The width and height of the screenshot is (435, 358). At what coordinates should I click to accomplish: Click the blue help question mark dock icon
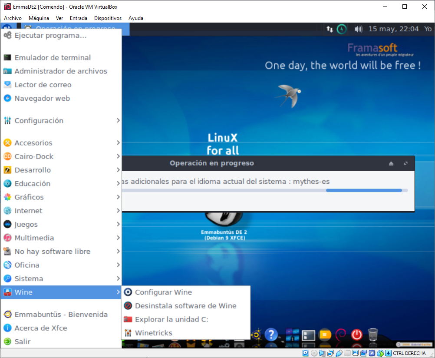(271, 335)
